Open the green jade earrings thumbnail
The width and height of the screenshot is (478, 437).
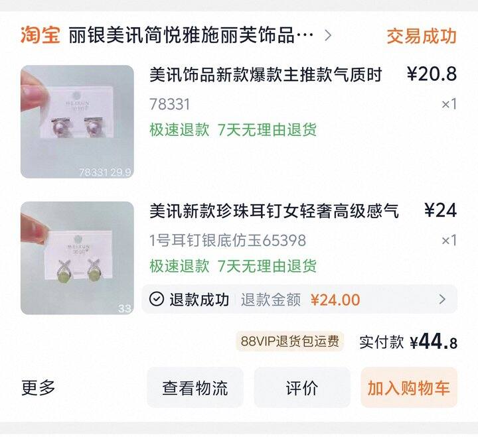(x=77, y=258)
